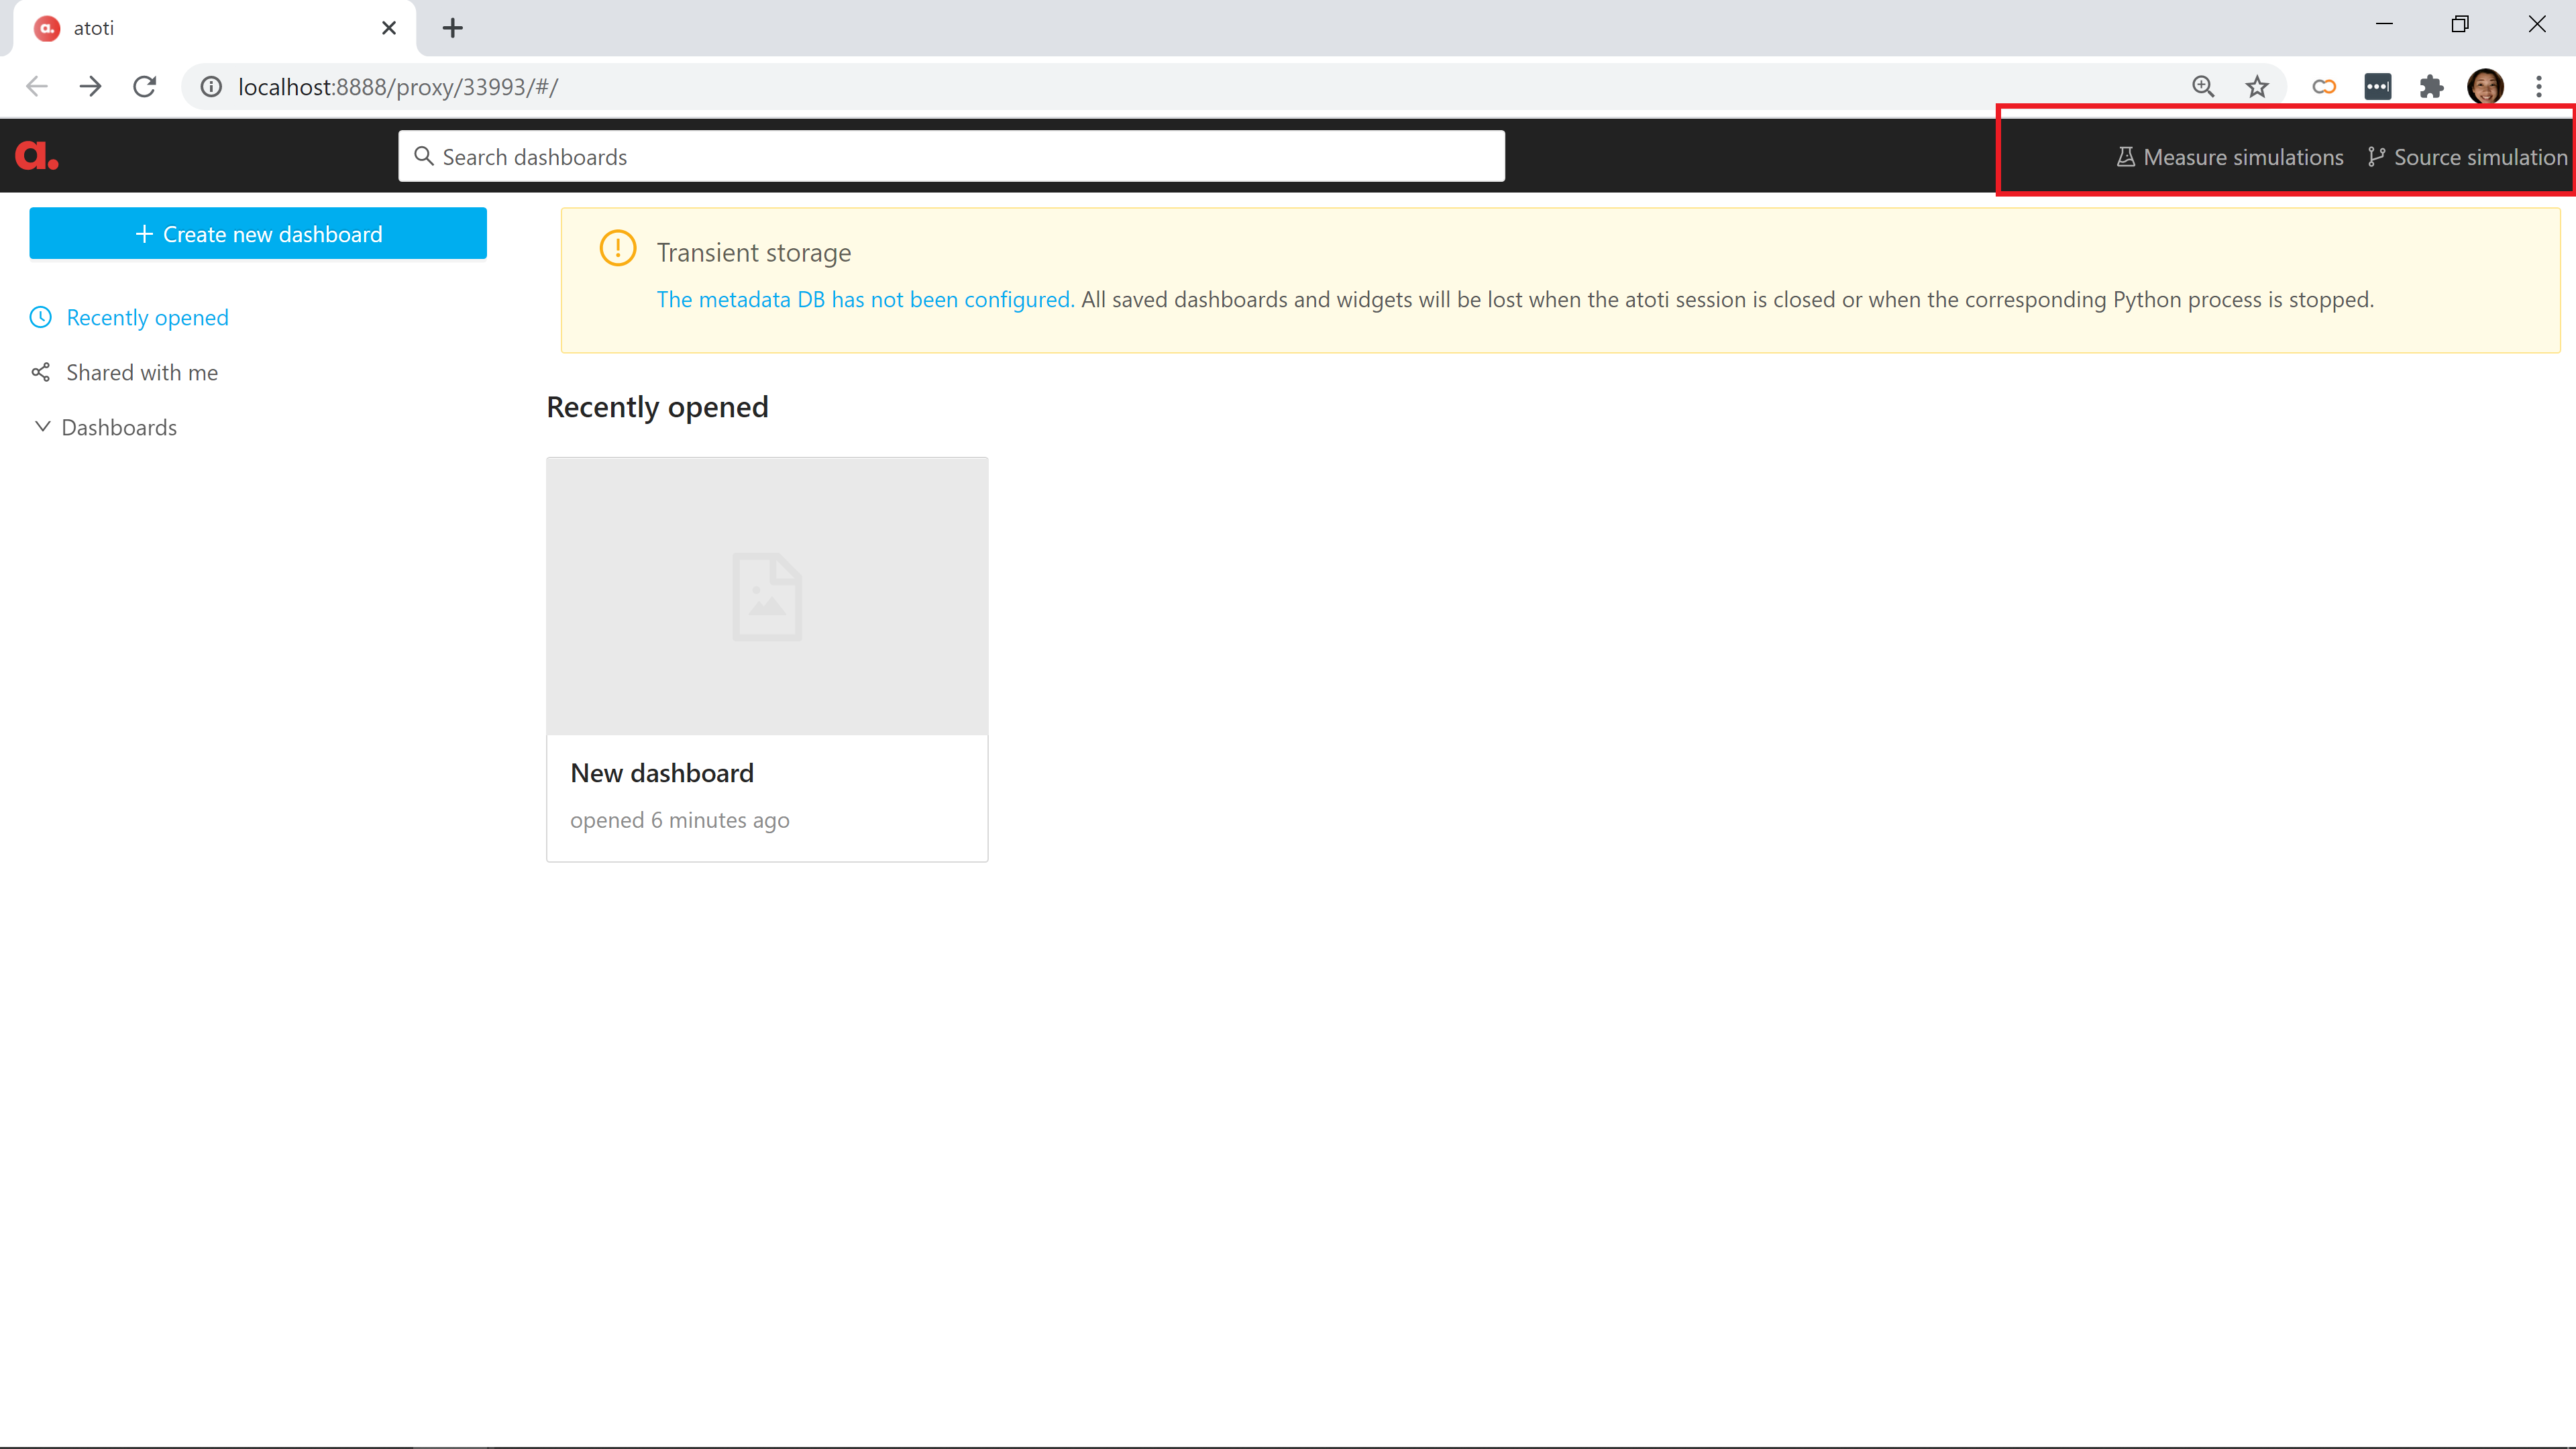
Task: Collapse the Dashboards tree section
Action: pos(42,427)
